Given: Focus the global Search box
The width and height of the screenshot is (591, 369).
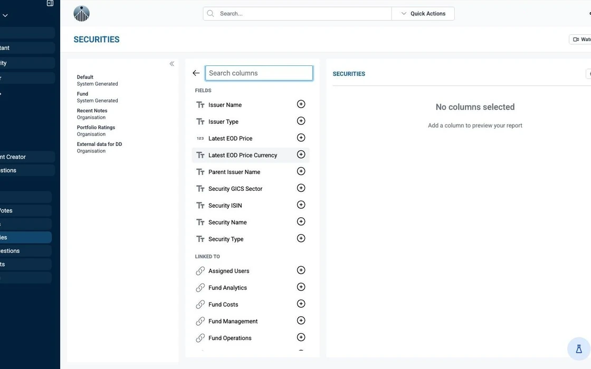Looking at the screenshot, I should point(298,14).
